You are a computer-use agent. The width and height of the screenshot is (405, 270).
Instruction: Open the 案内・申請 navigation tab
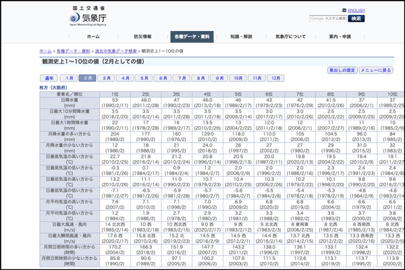click(340, 36)
